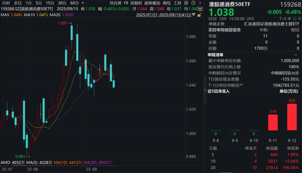Image resolution: width=302 pixels, height=173 pixels.
Task: Select the 60分 timeframe tab
Action: coord(75,3)
